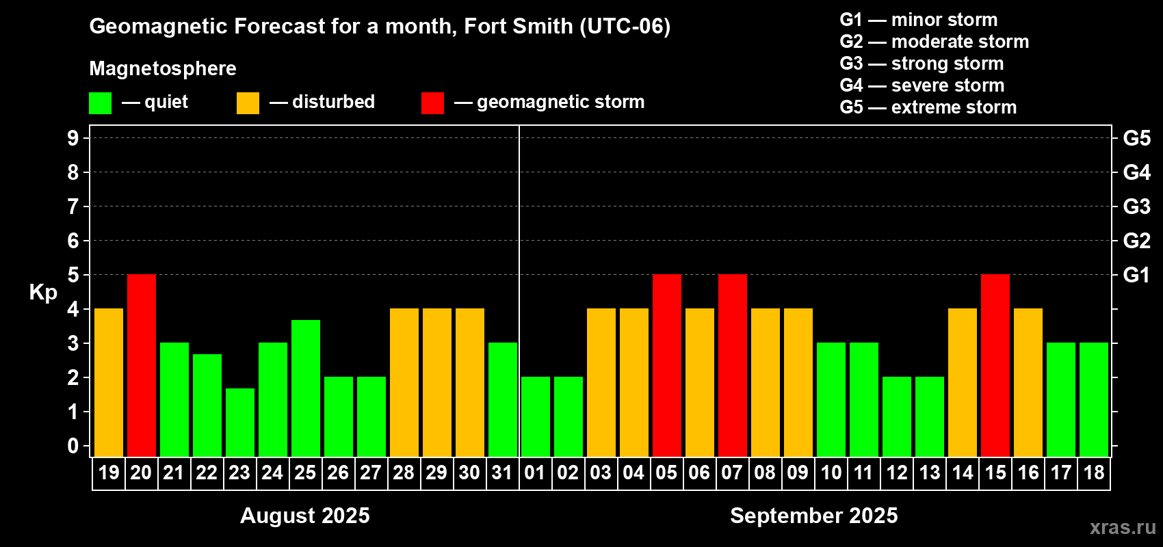This screenshot has height=547, width=1163.
Task: Click the G3 label on right axis
Action: 1137,206
